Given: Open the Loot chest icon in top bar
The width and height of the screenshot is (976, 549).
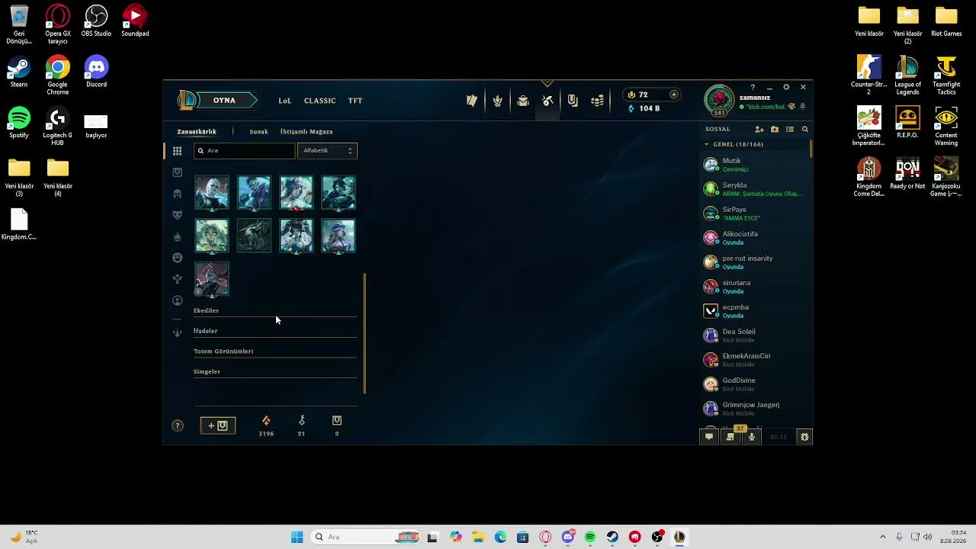Looking at the screenshot, I should [523, 101].
